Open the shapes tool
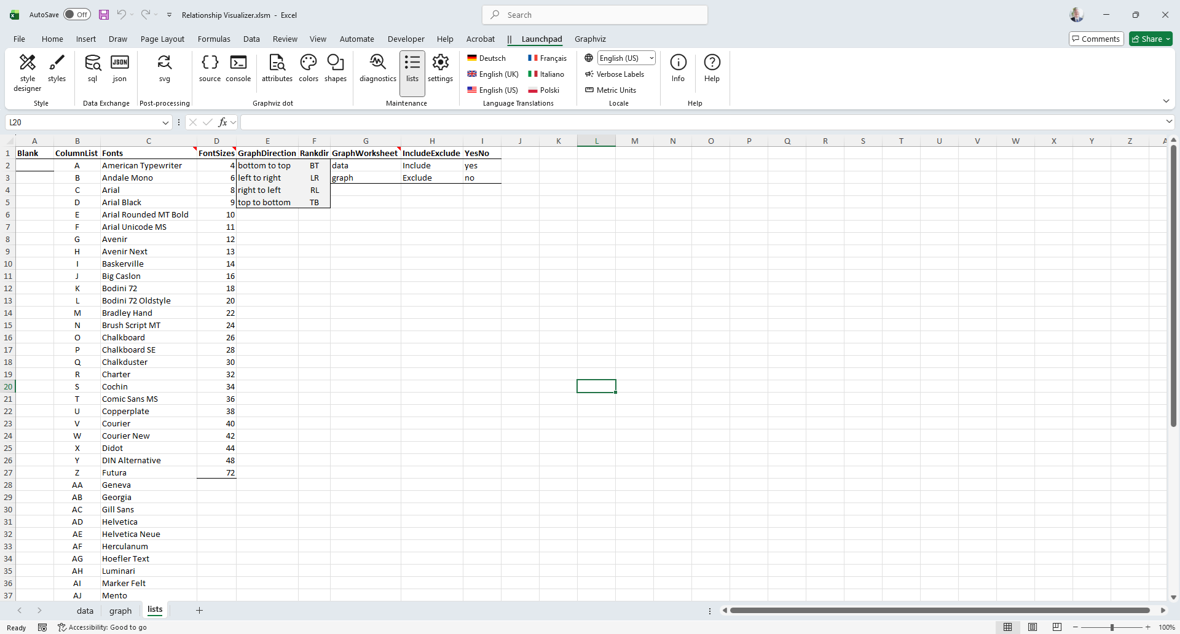1180x634 pixels. tap(336, 68)
